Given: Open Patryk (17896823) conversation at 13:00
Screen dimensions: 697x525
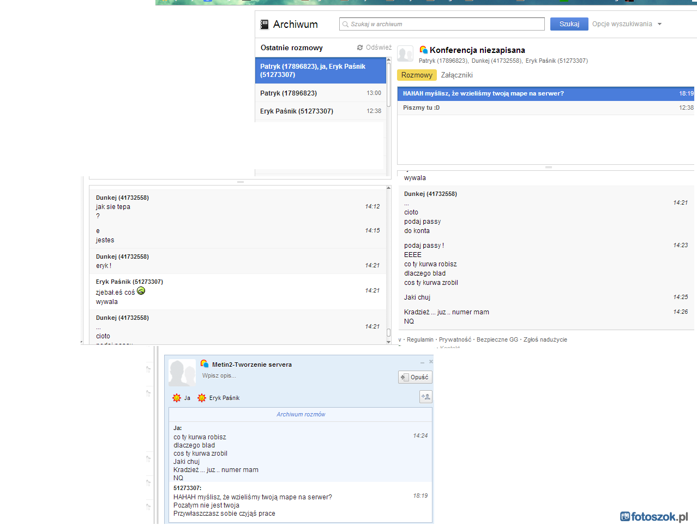Looking at the screenshot, I should tap(321, 93).
